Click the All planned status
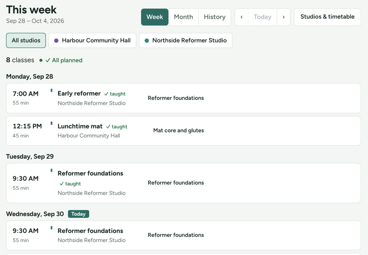Screen dimensions: 368x255 pos(64,60)
